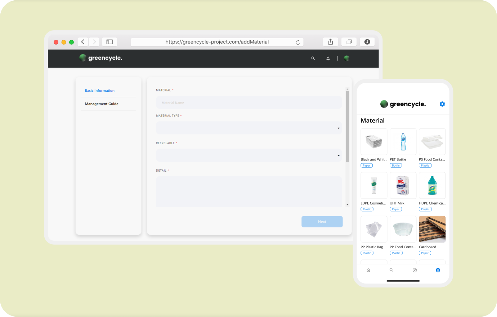The image size is (497, 317).
Task: Click the form's vertical scrollbar
Action: pos(347,126)
